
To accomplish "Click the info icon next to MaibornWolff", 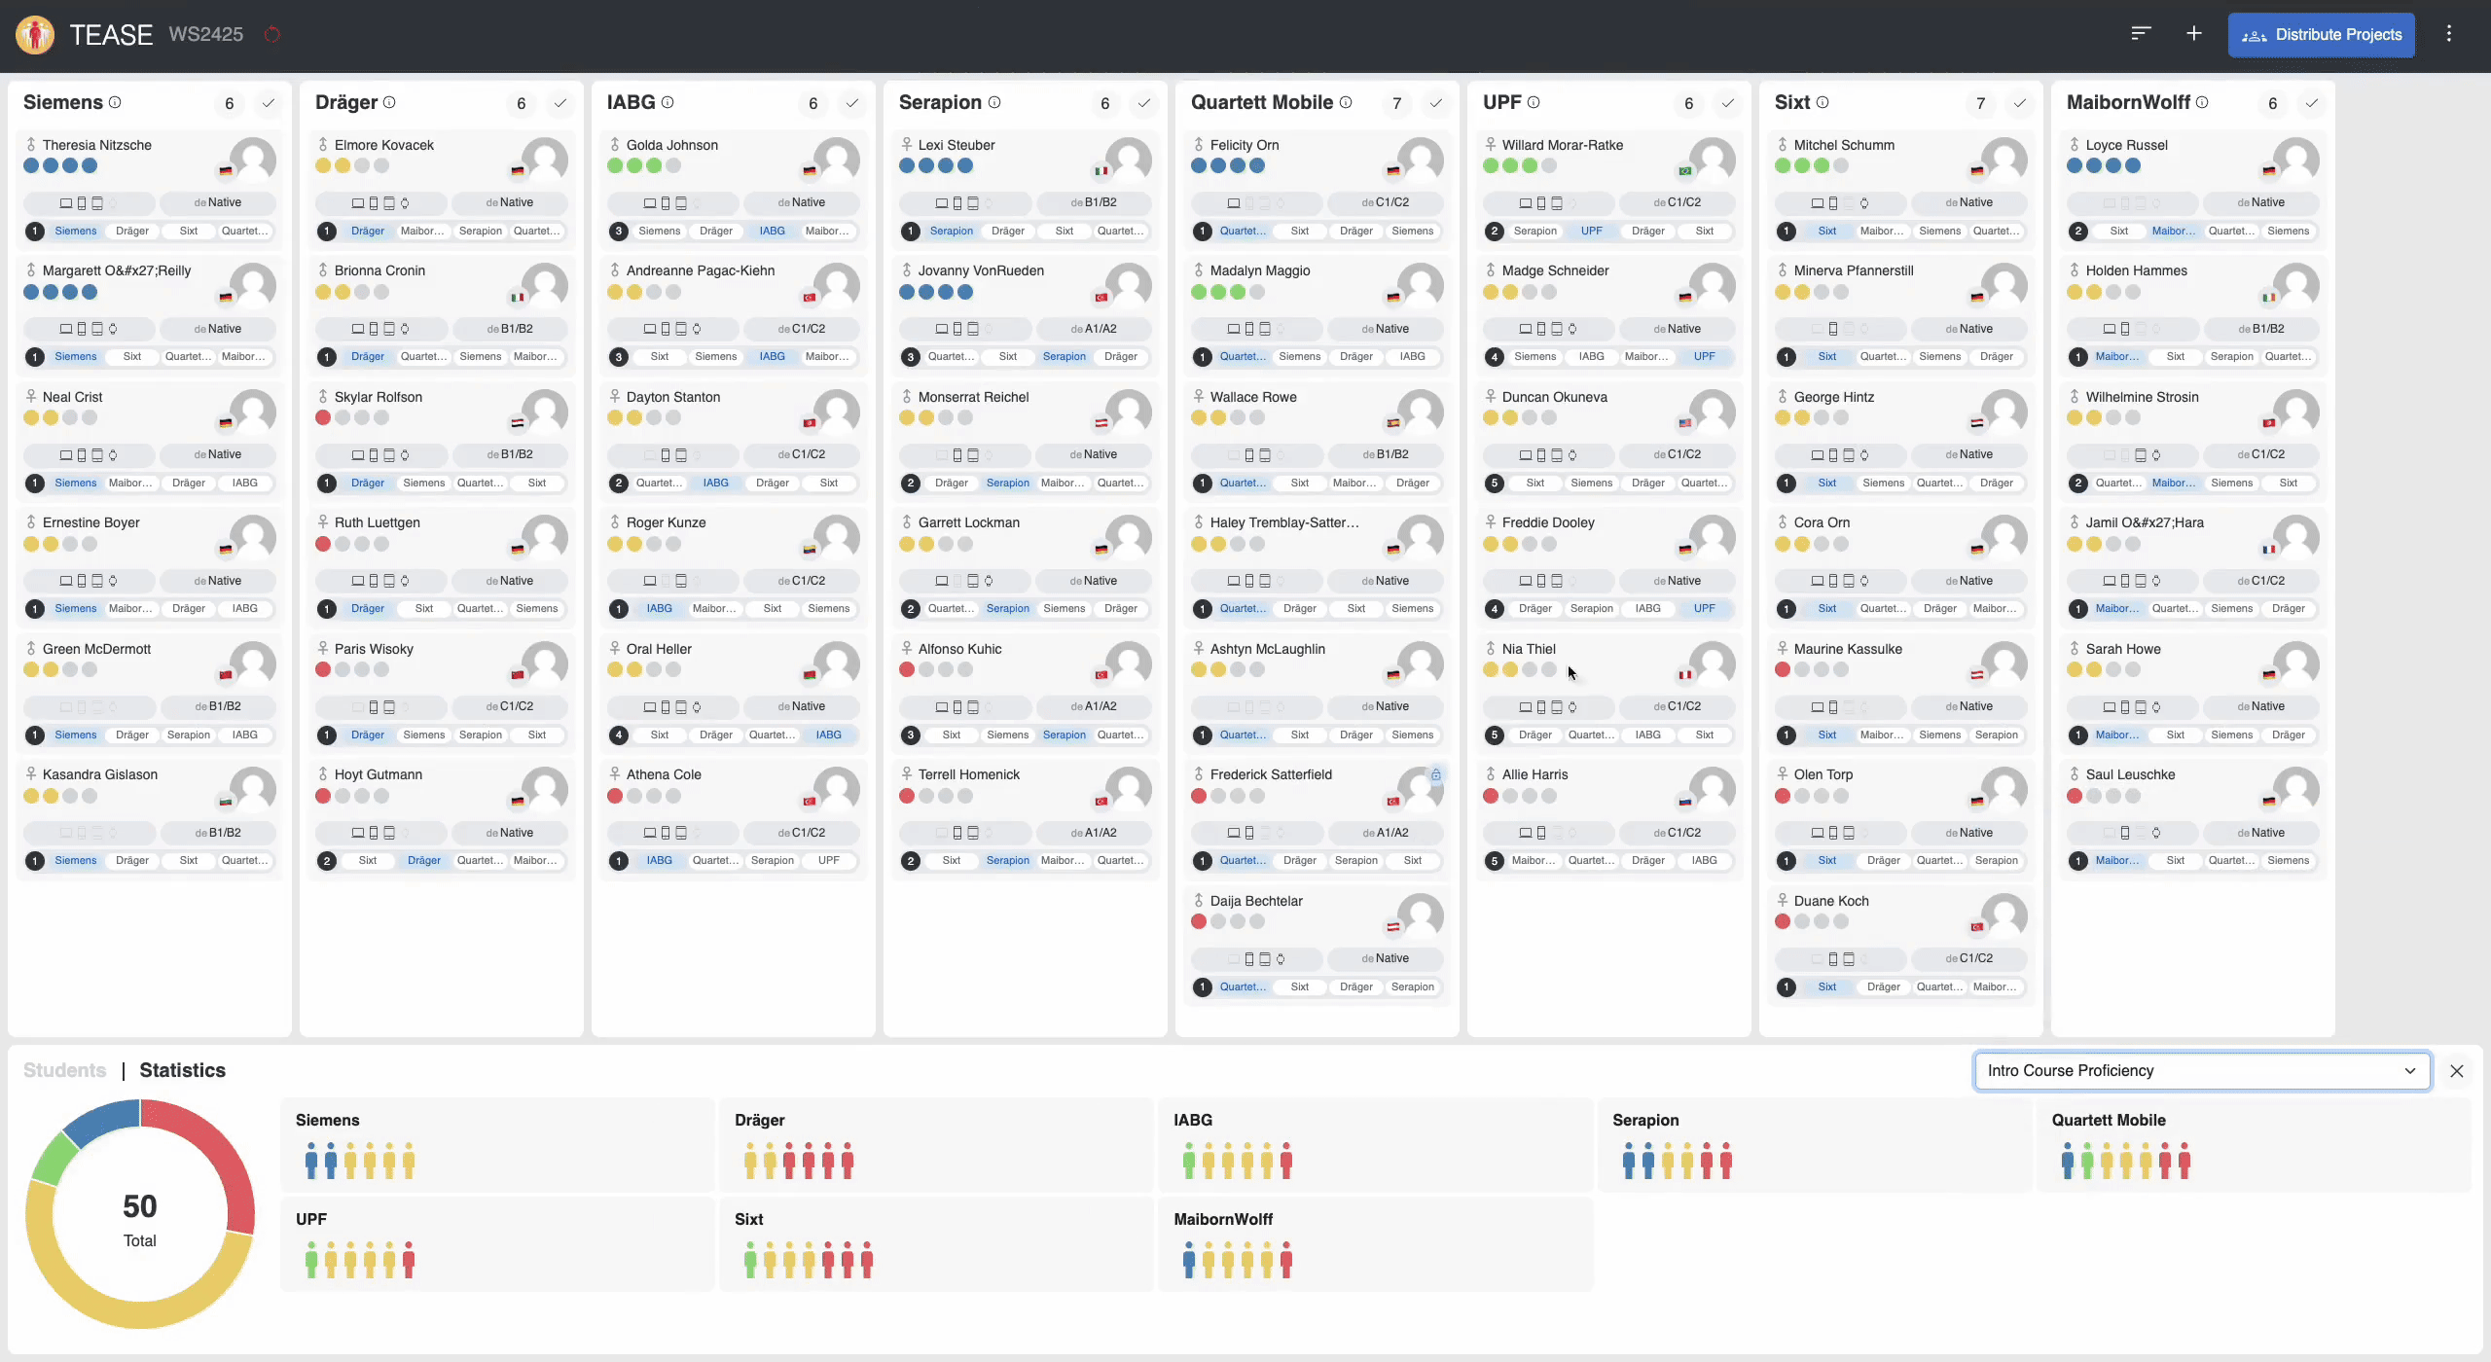I will tap(2202, 102).
